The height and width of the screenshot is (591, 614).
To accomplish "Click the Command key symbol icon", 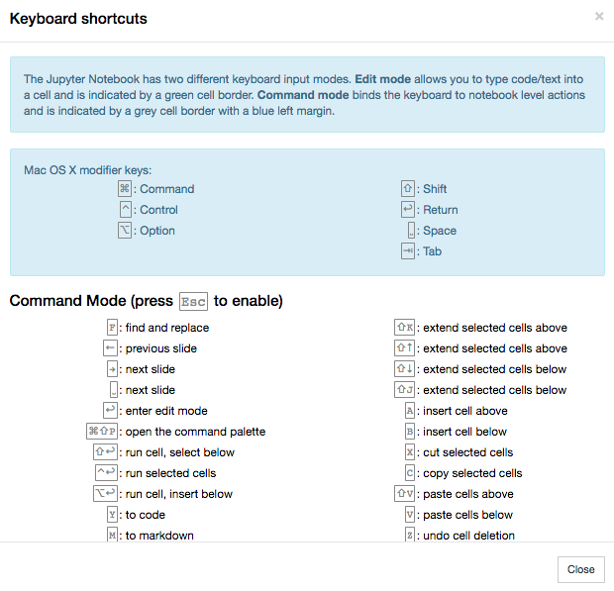I will point(125,189).
